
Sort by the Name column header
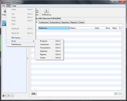tap(81, 28)
